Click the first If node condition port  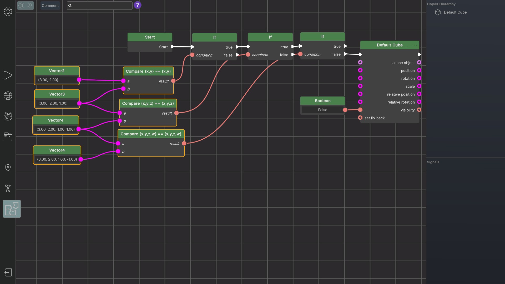(192, 55)
